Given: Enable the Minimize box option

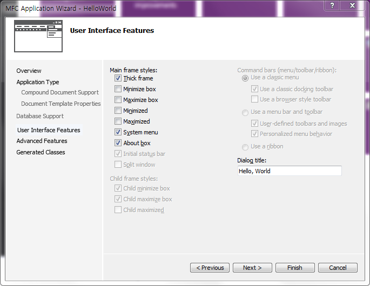Looking at the screenshot, I should (118, 89).
